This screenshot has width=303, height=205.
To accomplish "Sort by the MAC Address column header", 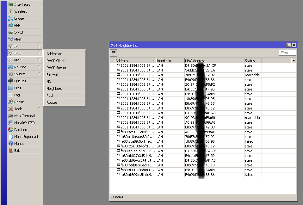I will pos(214,60).
